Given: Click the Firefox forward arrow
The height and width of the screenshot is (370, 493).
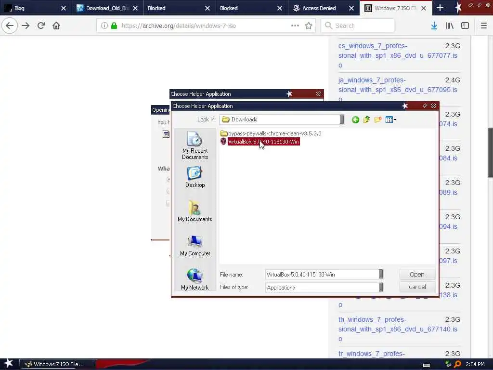Looking at the screenshot, I should click(26, 26).
